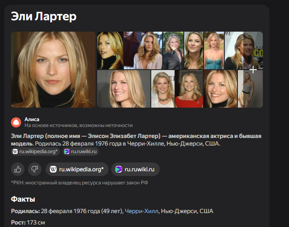Open the large portrait in black turtleneck
289x227 pixels.
point(53,70)
